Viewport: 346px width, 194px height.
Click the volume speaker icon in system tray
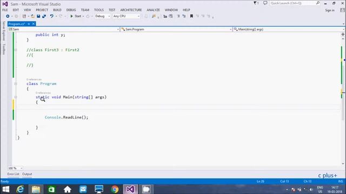coord(311,189)
